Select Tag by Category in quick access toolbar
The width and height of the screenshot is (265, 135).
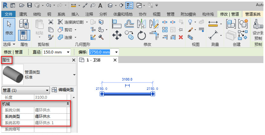click(x=93, y=6)
